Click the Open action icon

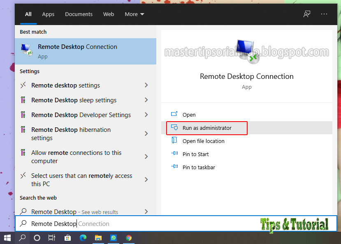[x=174, y=114]
